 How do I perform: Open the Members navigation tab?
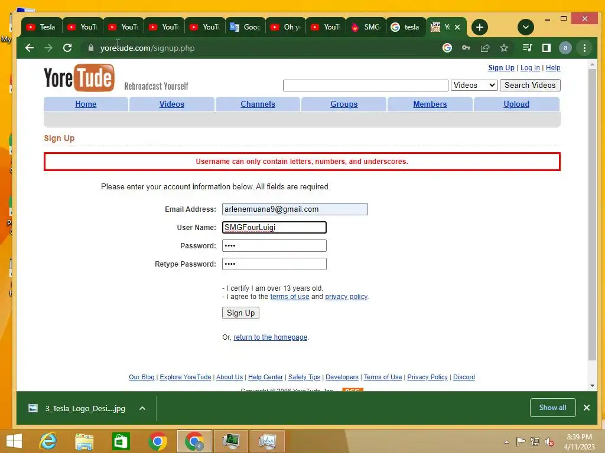(x=430, y=104)
